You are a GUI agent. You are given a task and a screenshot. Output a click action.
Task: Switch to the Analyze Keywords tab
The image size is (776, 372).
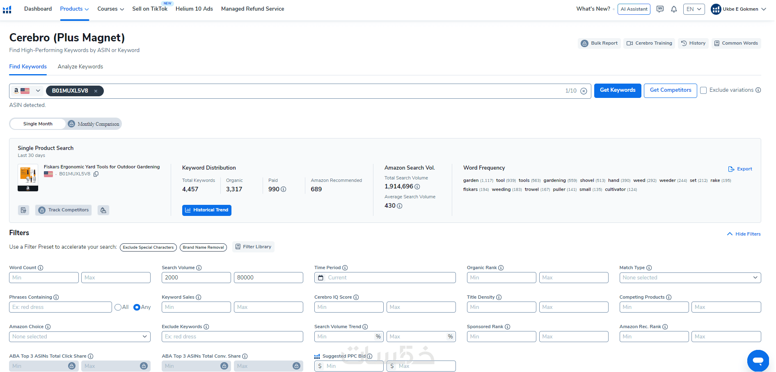point(80,67)
